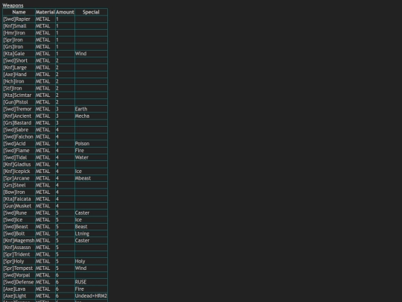Viewport: 402px width, 302px height.
Task: Click Caster in the [Swd]Rune row
Action: [91, 213]
